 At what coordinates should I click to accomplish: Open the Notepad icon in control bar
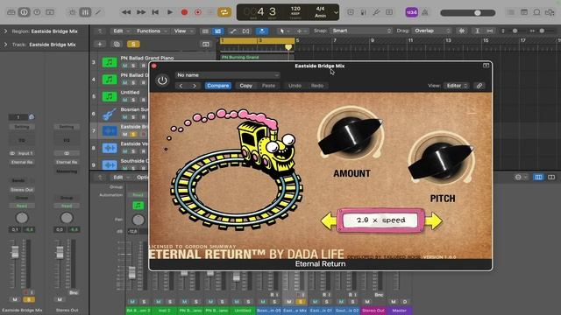click(x=524, y=12)
